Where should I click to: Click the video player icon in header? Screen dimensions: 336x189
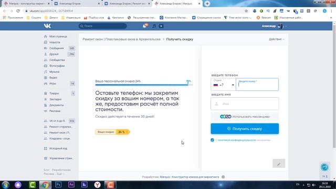[x=161, y=26]
